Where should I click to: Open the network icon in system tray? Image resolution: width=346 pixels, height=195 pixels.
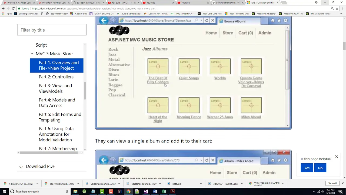pos(318,191)
